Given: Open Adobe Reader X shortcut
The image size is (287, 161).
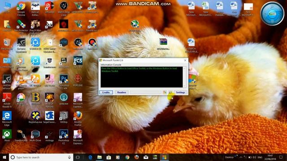Looking at the screenshot, I should pos(7,100).
